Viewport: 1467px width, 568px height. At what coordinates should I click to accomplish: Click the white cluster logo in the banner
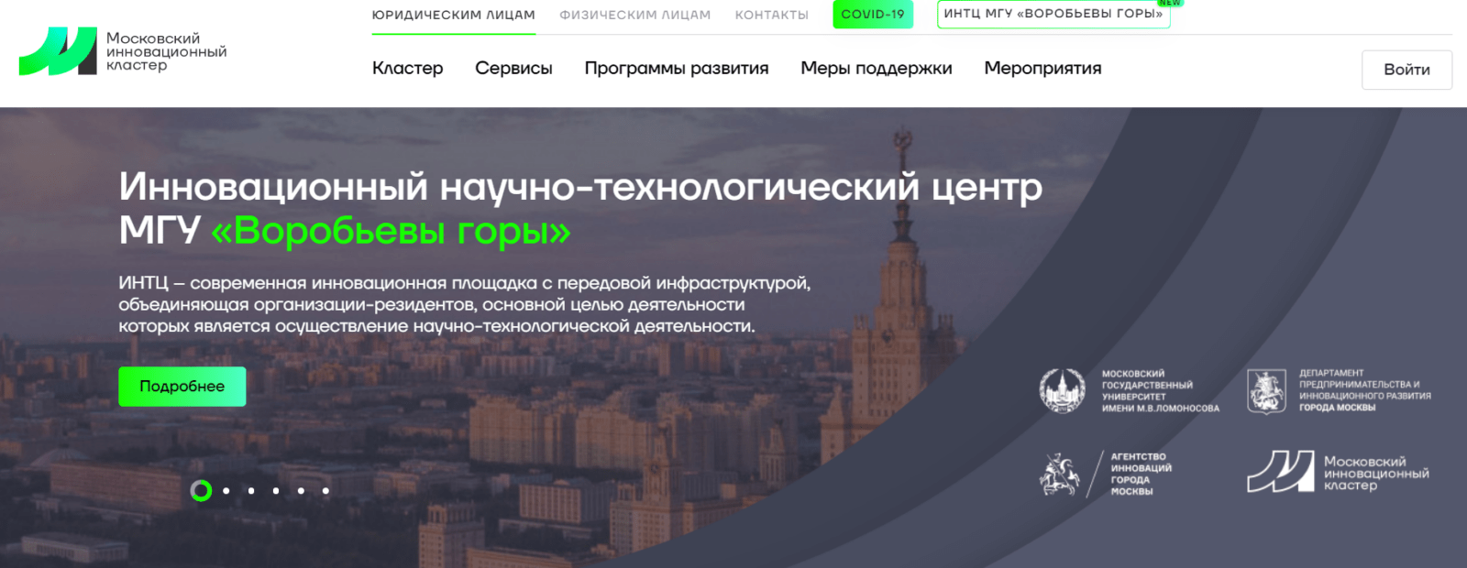point(1280,472)
